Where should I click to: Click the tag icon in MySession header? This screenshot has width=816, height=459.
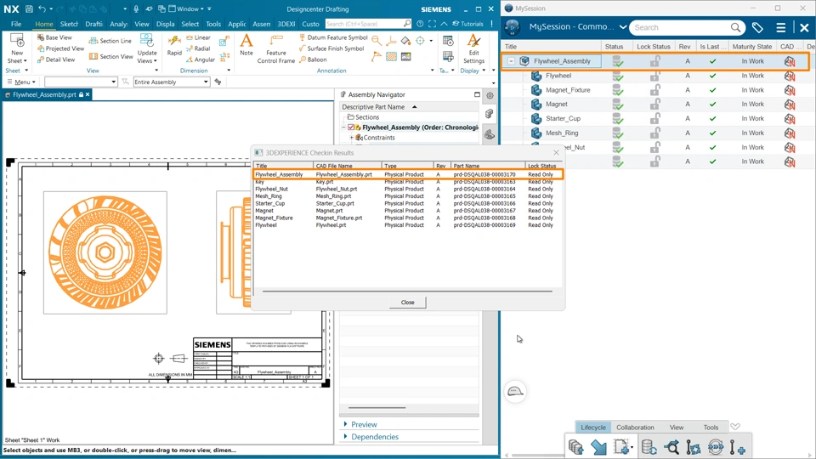tap(757, 27)
